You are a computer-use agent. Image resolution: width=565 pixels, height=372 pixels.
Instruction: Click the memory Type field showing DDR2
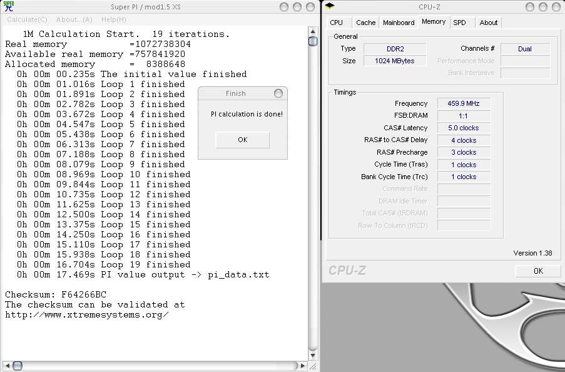click(394, 49)
